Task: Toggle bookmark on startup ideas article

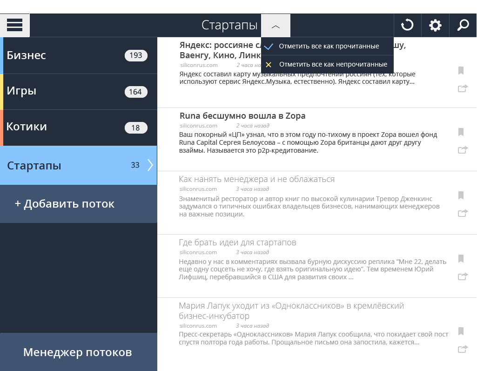Action: 461,259
